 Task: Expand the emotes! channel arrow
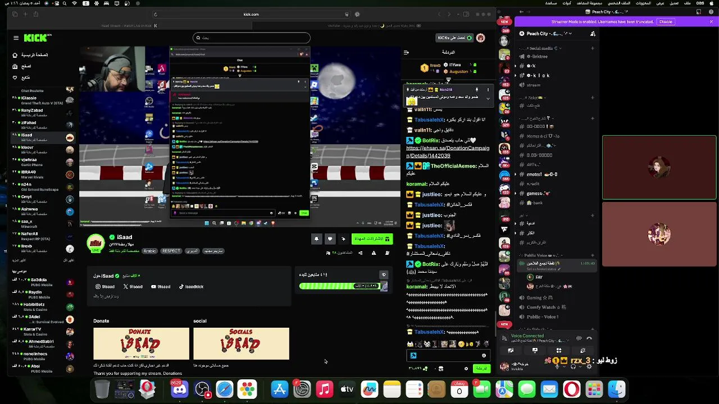point(515,175)
